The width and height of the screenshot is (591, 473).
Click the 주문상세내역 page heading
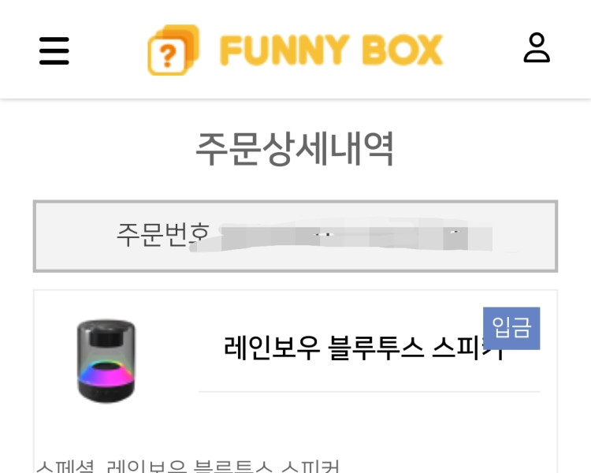click(x=295, y=148)
